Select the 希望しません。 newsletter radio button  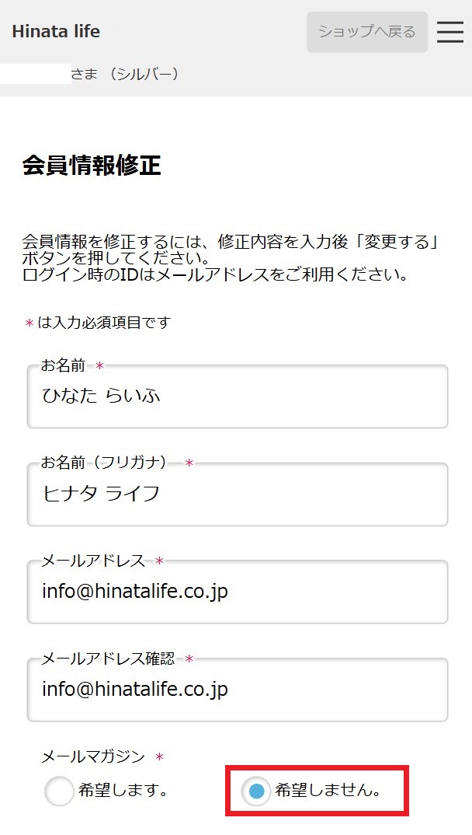pos(256,791)
